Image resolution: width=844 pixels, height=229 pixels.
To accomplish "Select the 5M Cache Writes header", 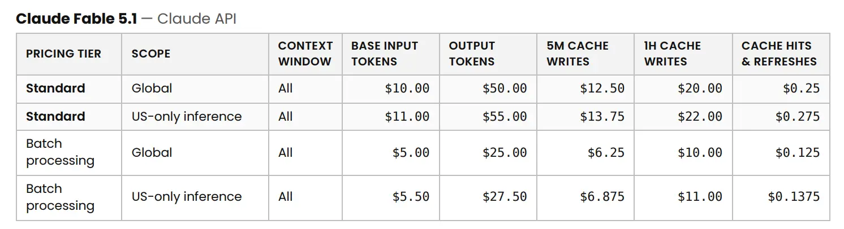I will click(578, 54).
